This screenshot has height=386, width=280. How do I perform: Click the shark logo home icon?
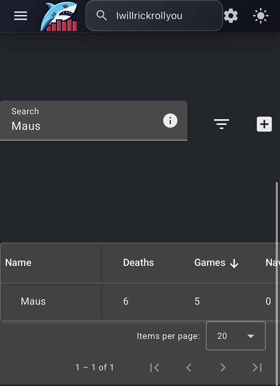coord(59,17)
